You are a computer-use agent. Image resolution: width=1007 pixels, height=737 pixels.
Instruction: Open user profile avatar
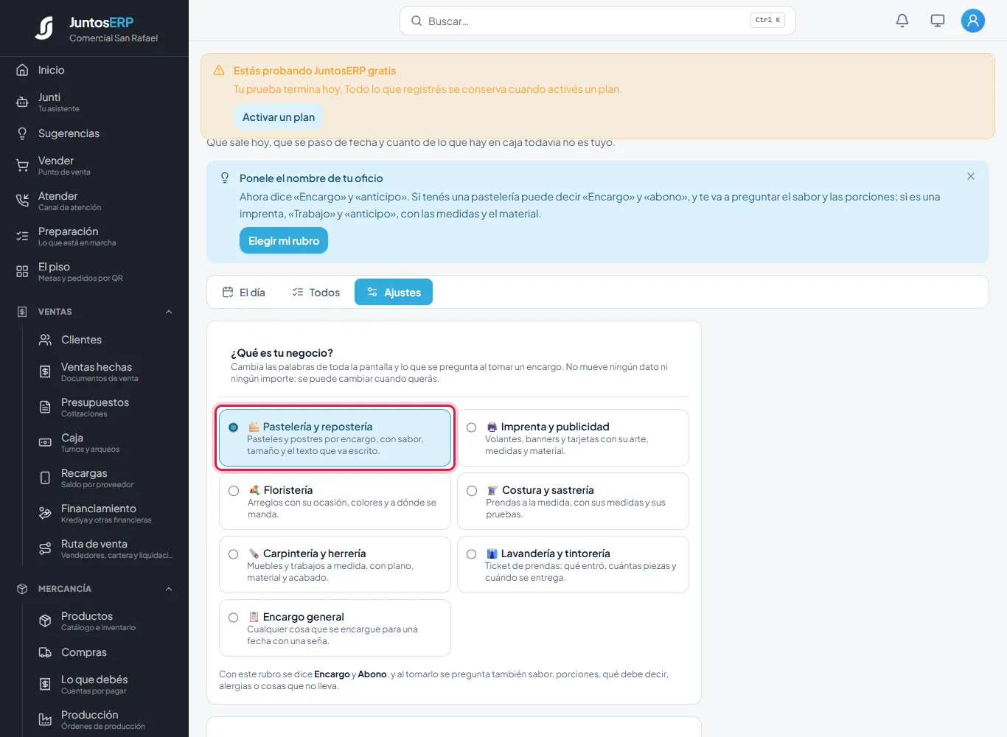(973, 21)
